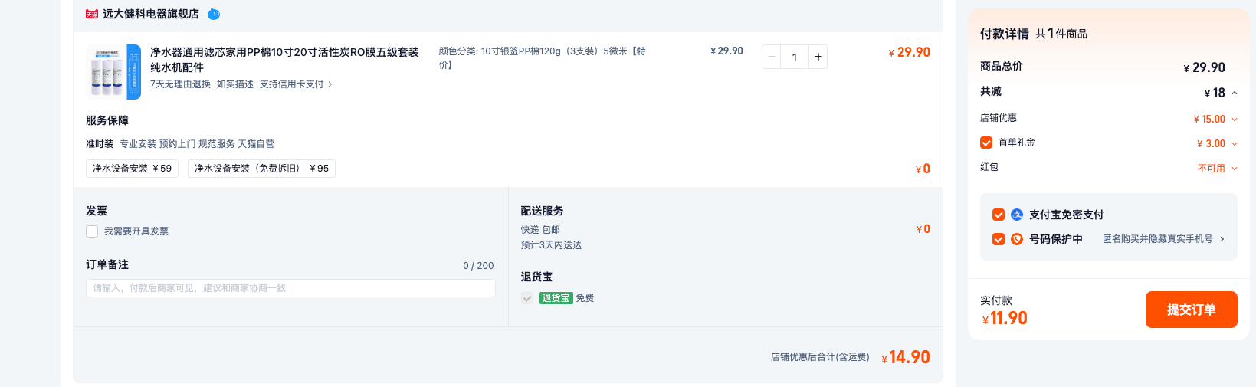This screenshot has width=1256, height=387.
Task: Uncheck the 首单礼金 checkbox
Action: [x=986, y=143]
